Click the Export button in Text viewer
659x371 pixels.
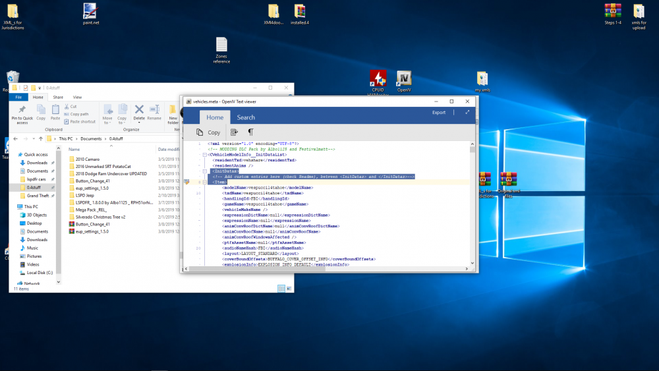(x=438, y=113)
